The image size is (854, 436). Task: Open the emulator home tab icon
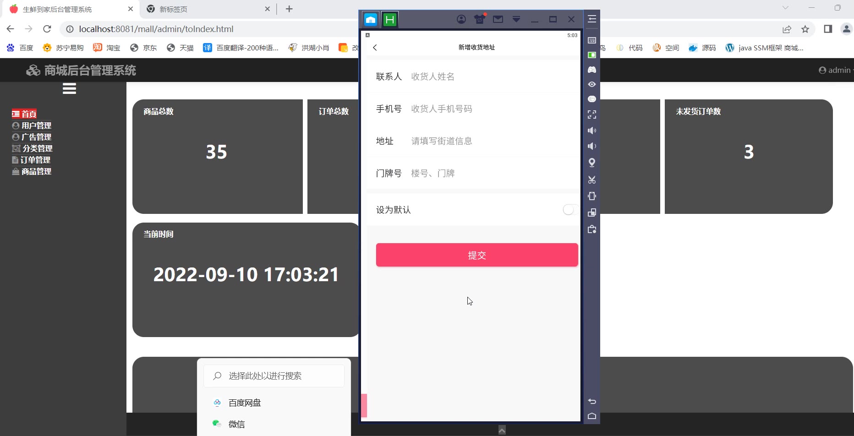[371, 19]
